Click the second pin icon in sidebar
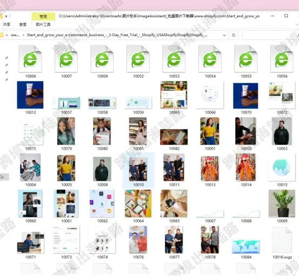This screenshot has width=299, height=276. point(6,65)
